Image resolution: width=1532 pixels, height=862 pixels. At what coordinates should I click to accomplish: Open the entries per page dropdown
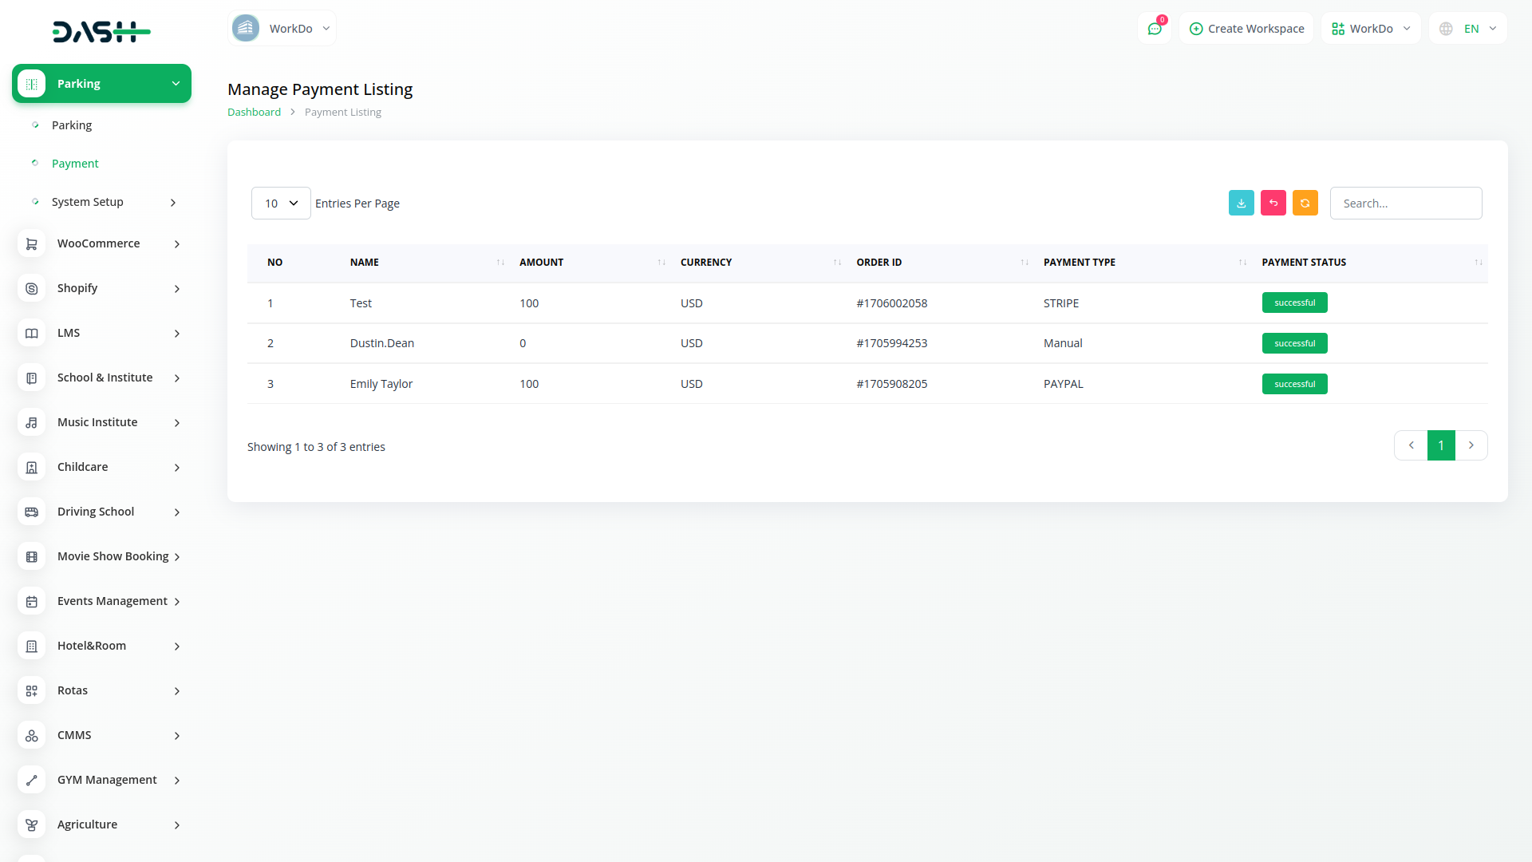(x=281, y=204)
